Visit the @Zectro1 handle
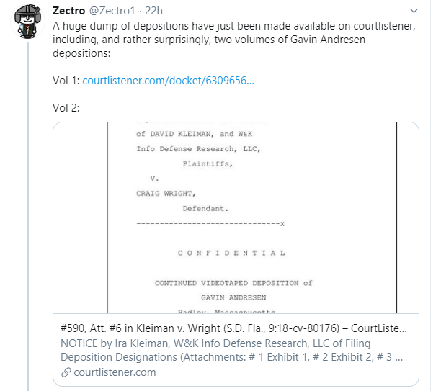This screenshot has height=391, width=441. pos(112,11)
